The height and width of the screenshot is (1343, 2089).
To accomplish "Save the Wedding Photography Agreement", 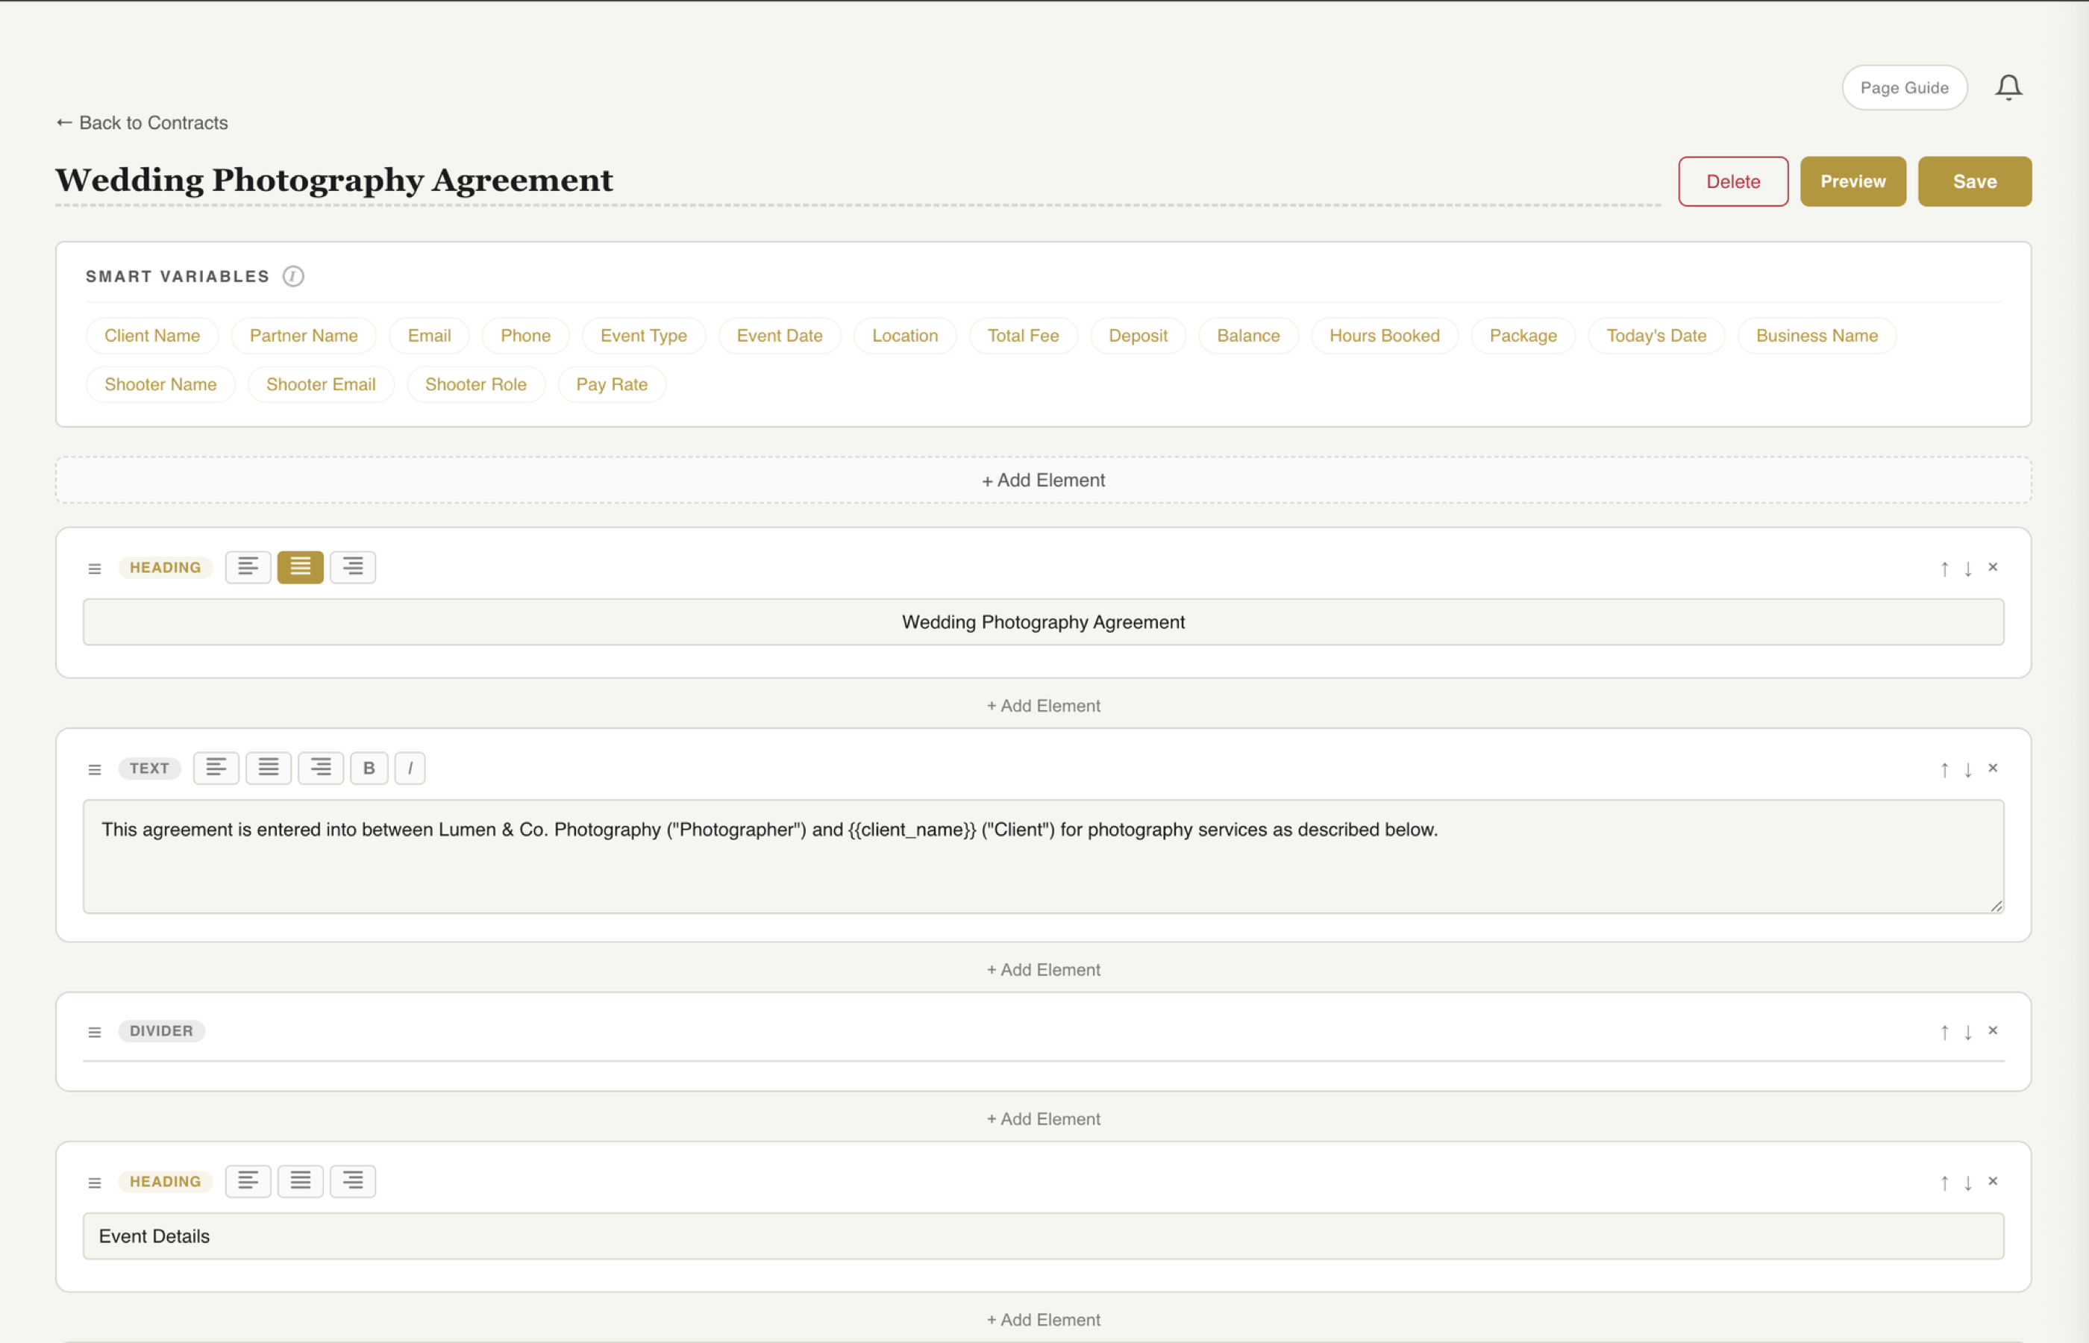I will pos(1975,181).
